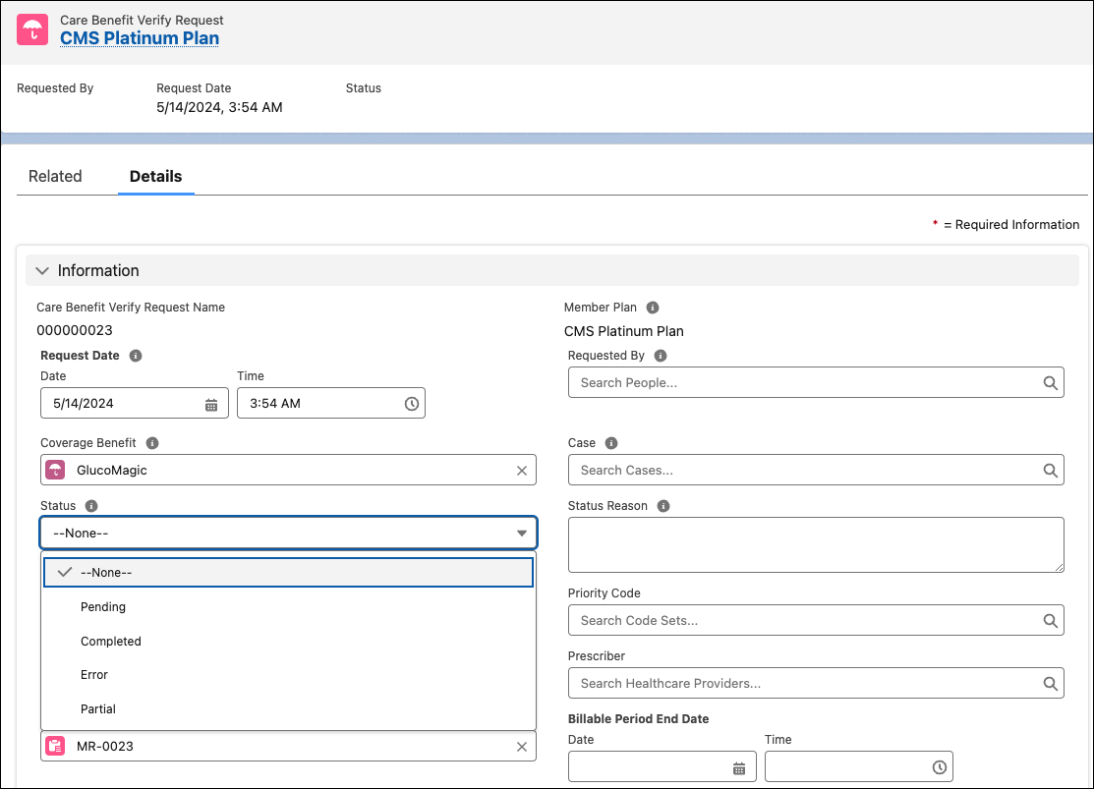This screenshot has height=789, width=1094.
Task: Remove the MR-0023 selection
Action: (522, 747)
